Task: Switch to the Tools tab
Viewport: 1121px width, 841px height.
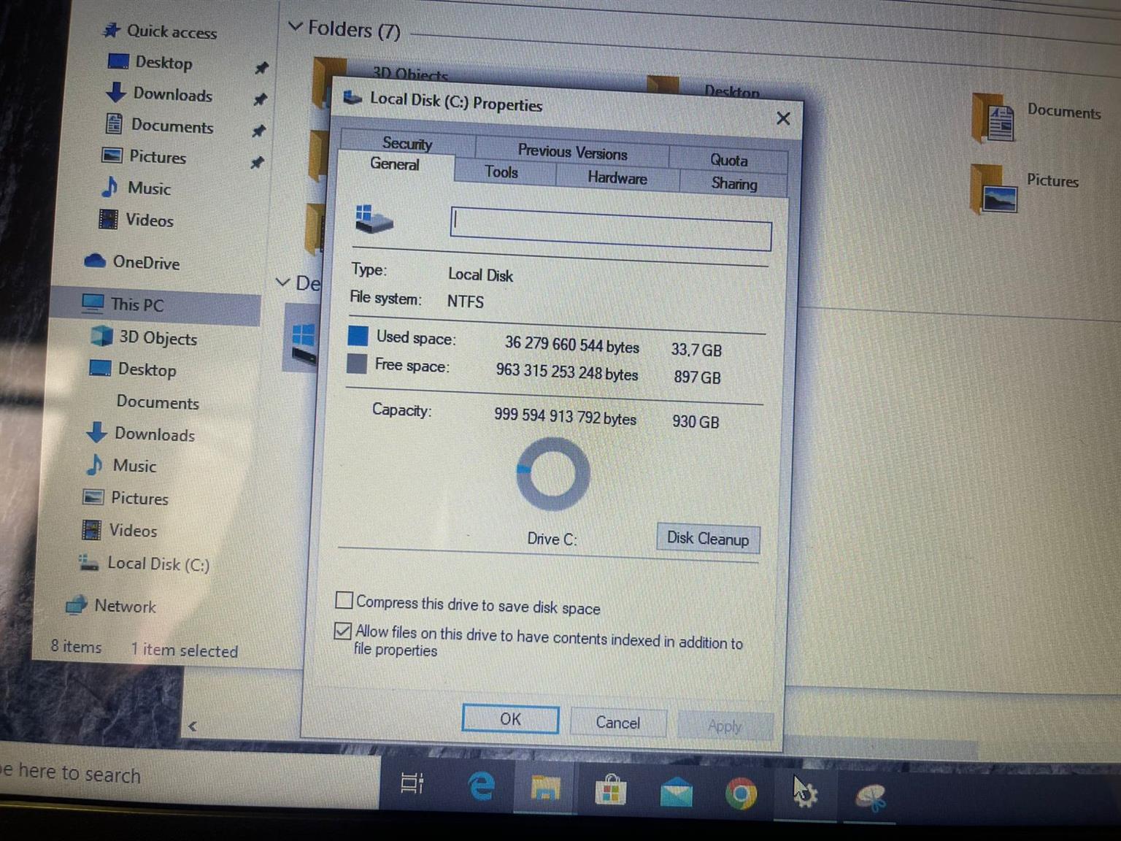Action: pos(501,172)
